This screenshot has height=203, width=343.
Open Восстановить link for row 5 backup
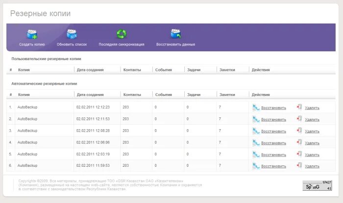pyautogui.click(x=273, y=155)
